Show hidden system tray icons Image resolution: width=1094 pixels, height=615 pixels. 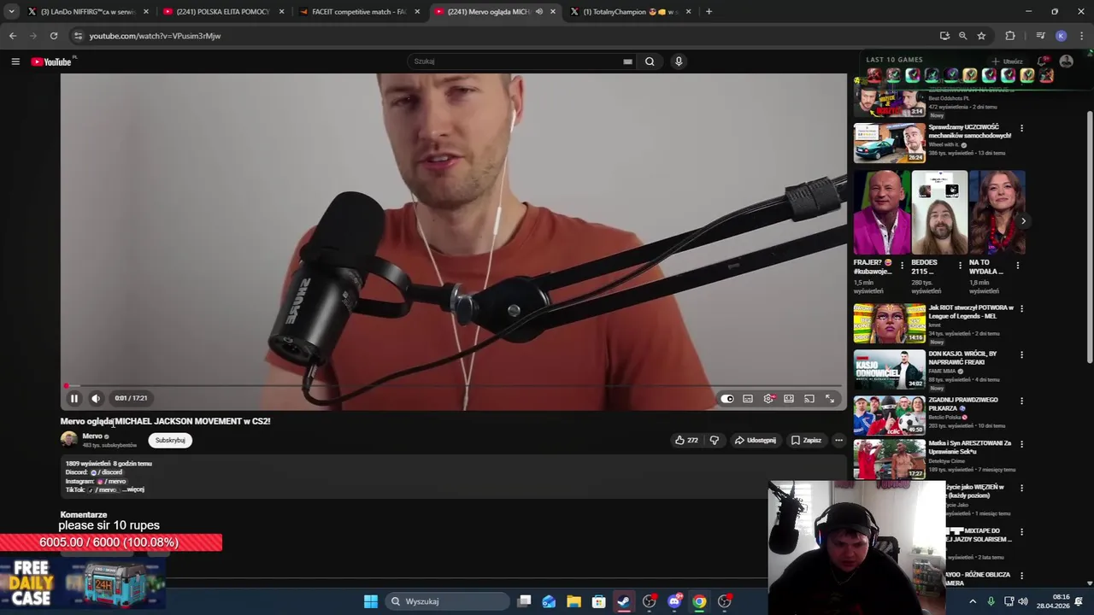[x=972, y=601]
